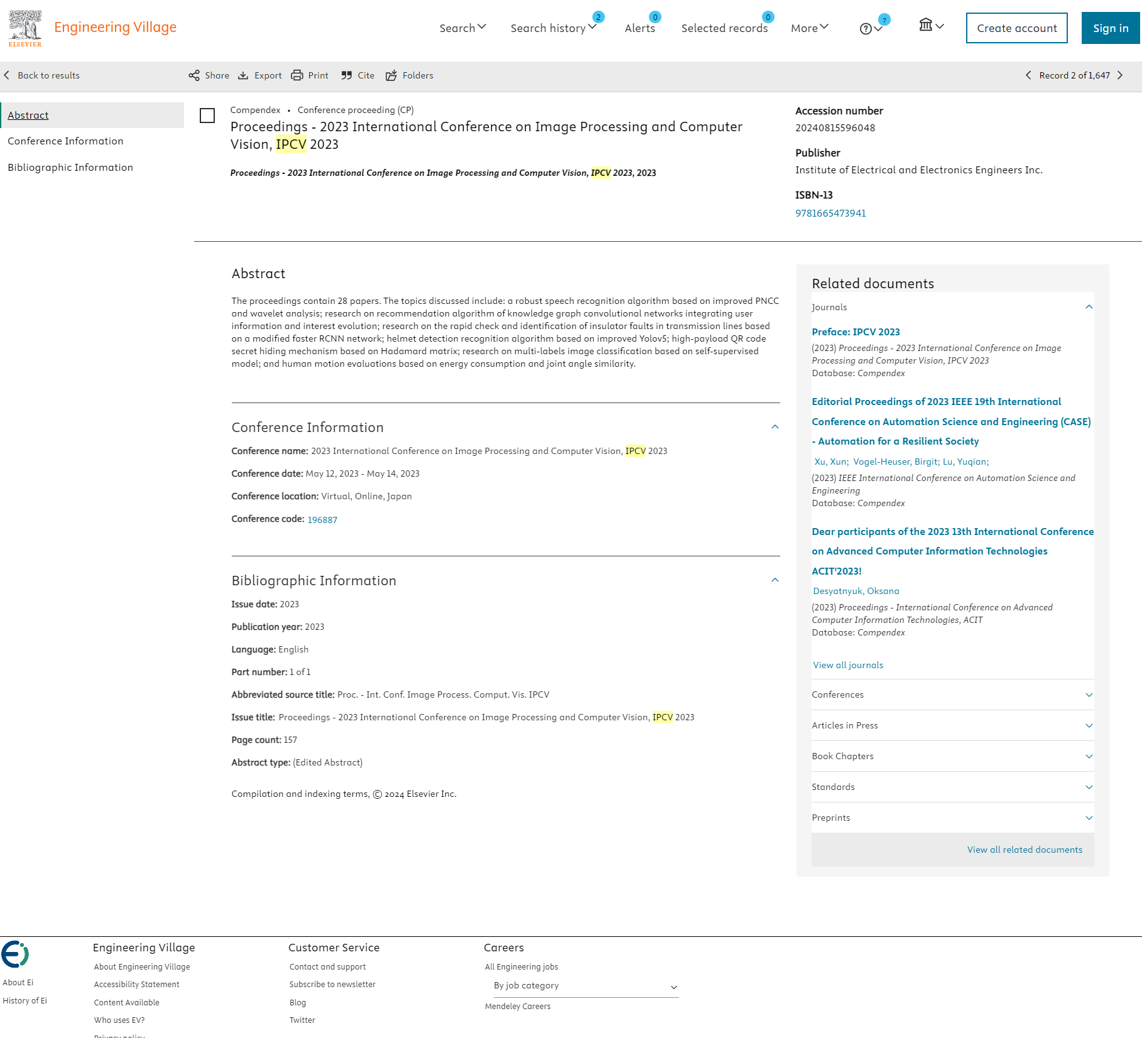Select the record checkbox beside the title

point(207,116)
